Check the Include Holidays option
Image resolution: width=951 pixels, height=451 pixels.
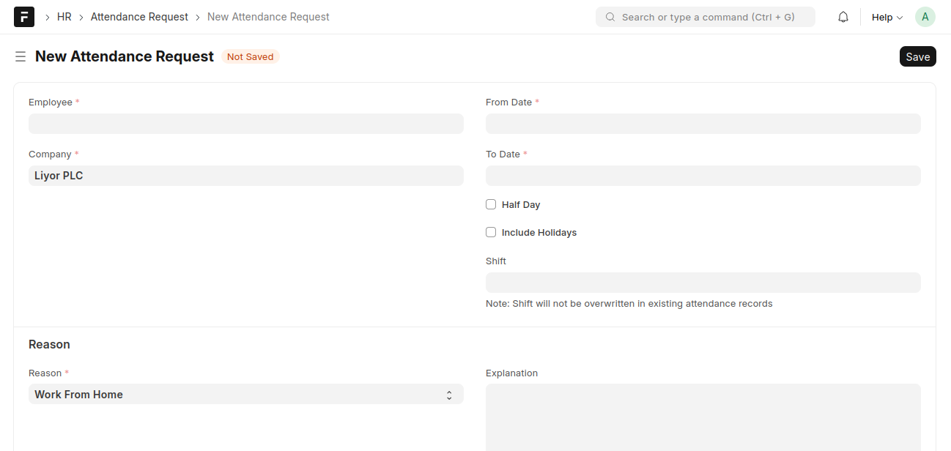[491, 232]
